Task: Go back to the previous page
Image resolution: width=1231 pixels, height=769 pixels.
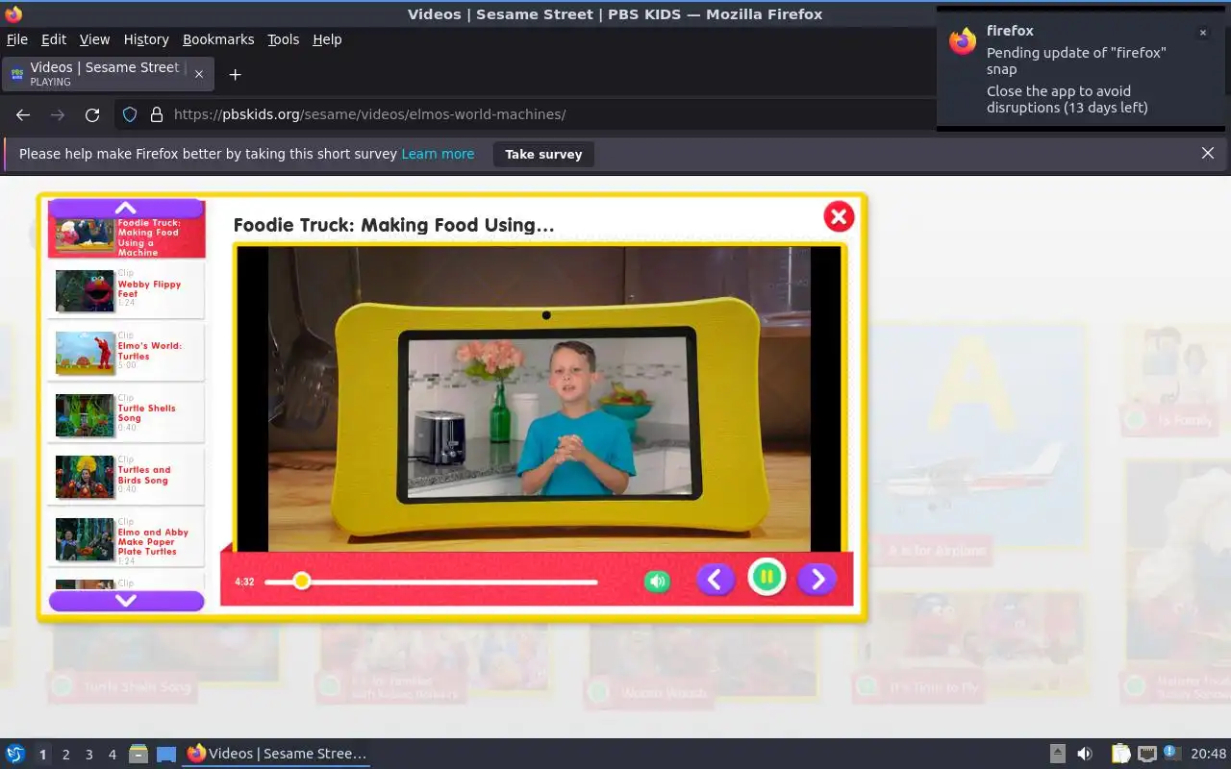Action: (23, 114)
